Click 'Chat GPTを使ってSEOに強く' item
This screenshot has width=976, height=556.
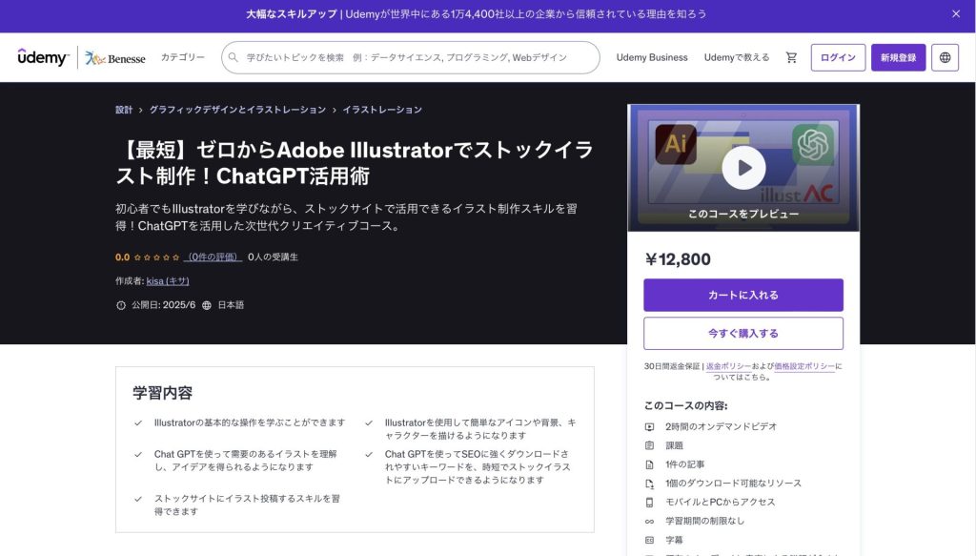coord(478,467)
